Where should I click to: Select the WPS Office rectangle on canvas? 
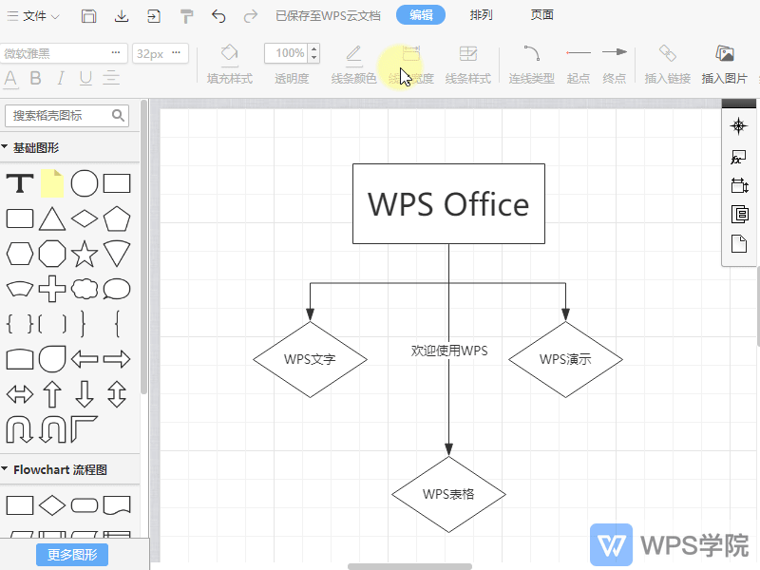[448, 203]
